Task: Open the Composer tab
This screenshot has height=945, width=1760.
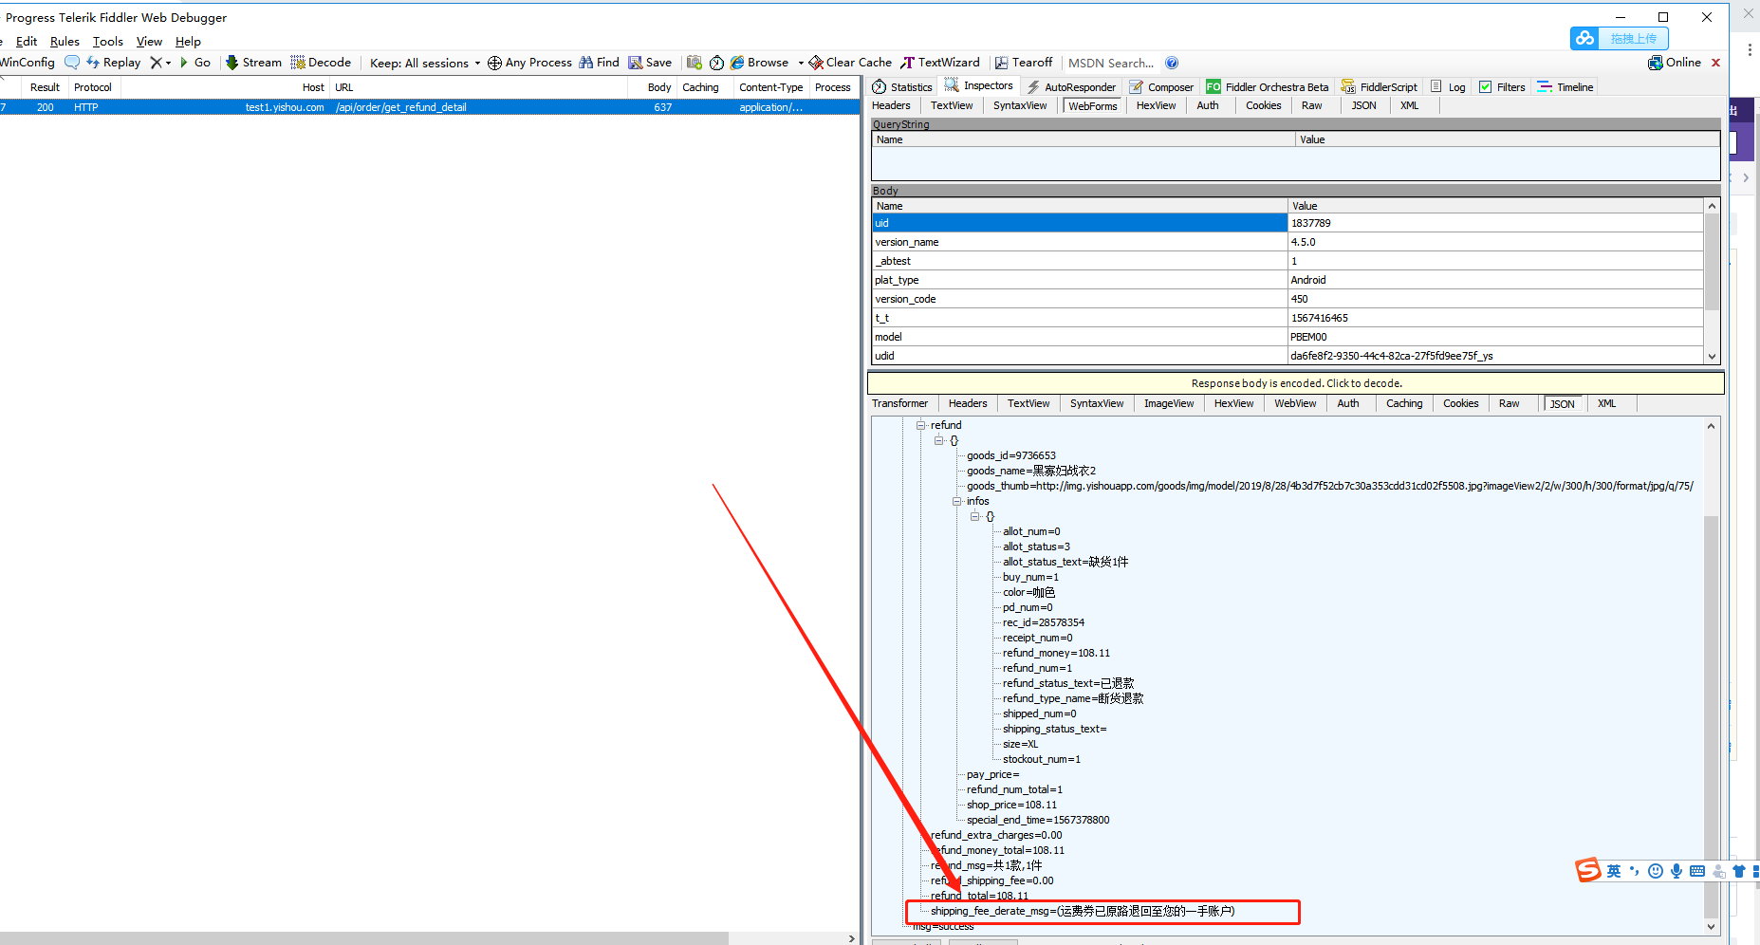Action: 1161,87
